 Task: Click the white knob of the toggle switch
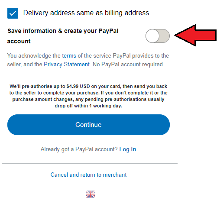(152, 36)
